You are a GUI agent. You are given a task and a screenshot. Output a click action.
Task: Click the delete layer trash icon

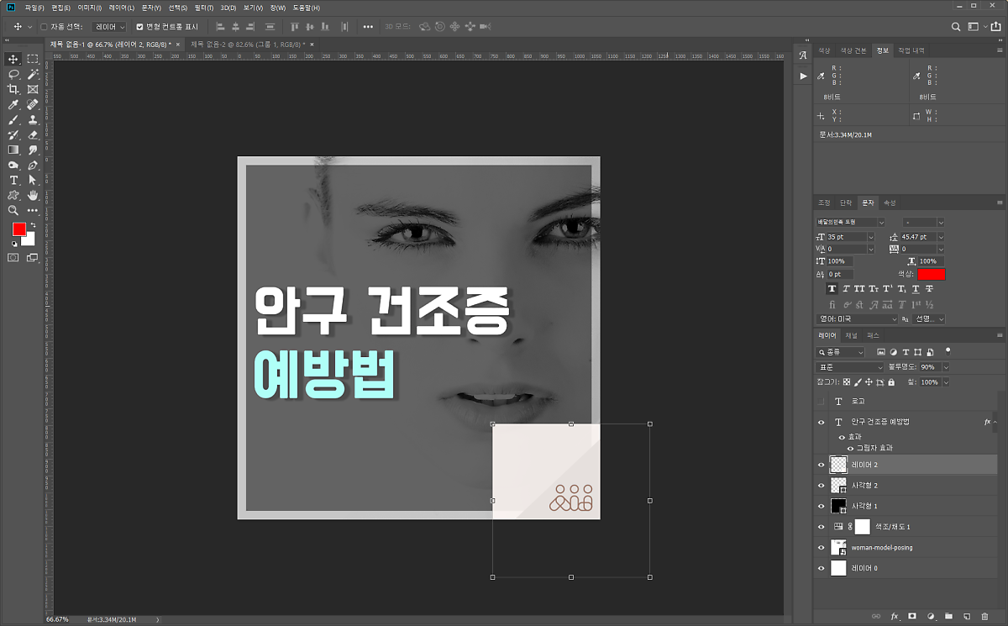pos(984,616)
